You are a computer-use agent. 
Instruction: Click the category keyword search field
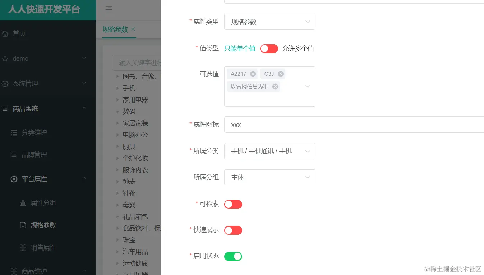137,63
